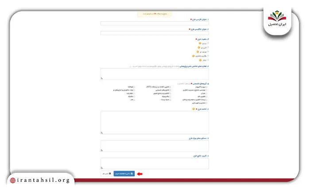Check the aerospace (هوافضا) checkbox
This screenshot has width=310, height=190.
(134, 87)
